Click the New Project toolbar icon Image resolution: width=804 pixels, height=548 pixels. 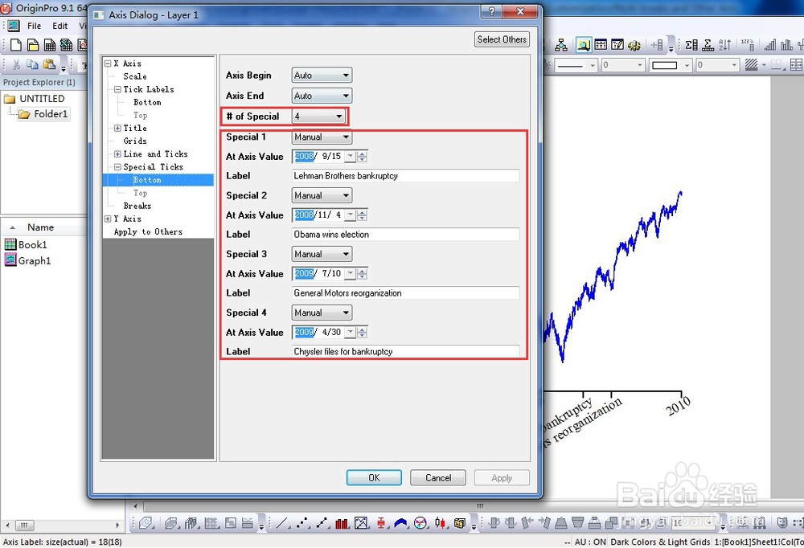coord(16,45)
